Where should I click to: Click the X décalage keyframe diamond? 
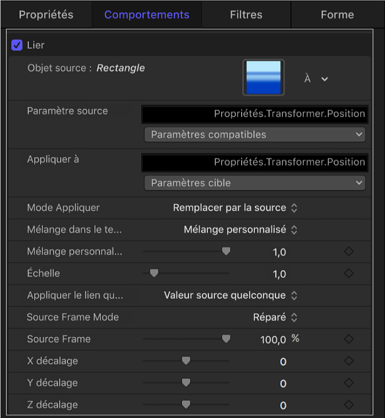tap(348, 361)
